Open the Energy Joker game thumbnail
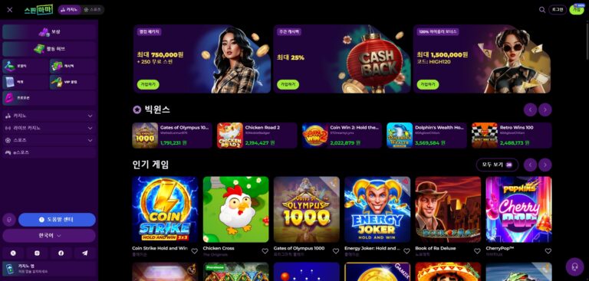This screenshot has height=281, width=589. click(377, 209)
